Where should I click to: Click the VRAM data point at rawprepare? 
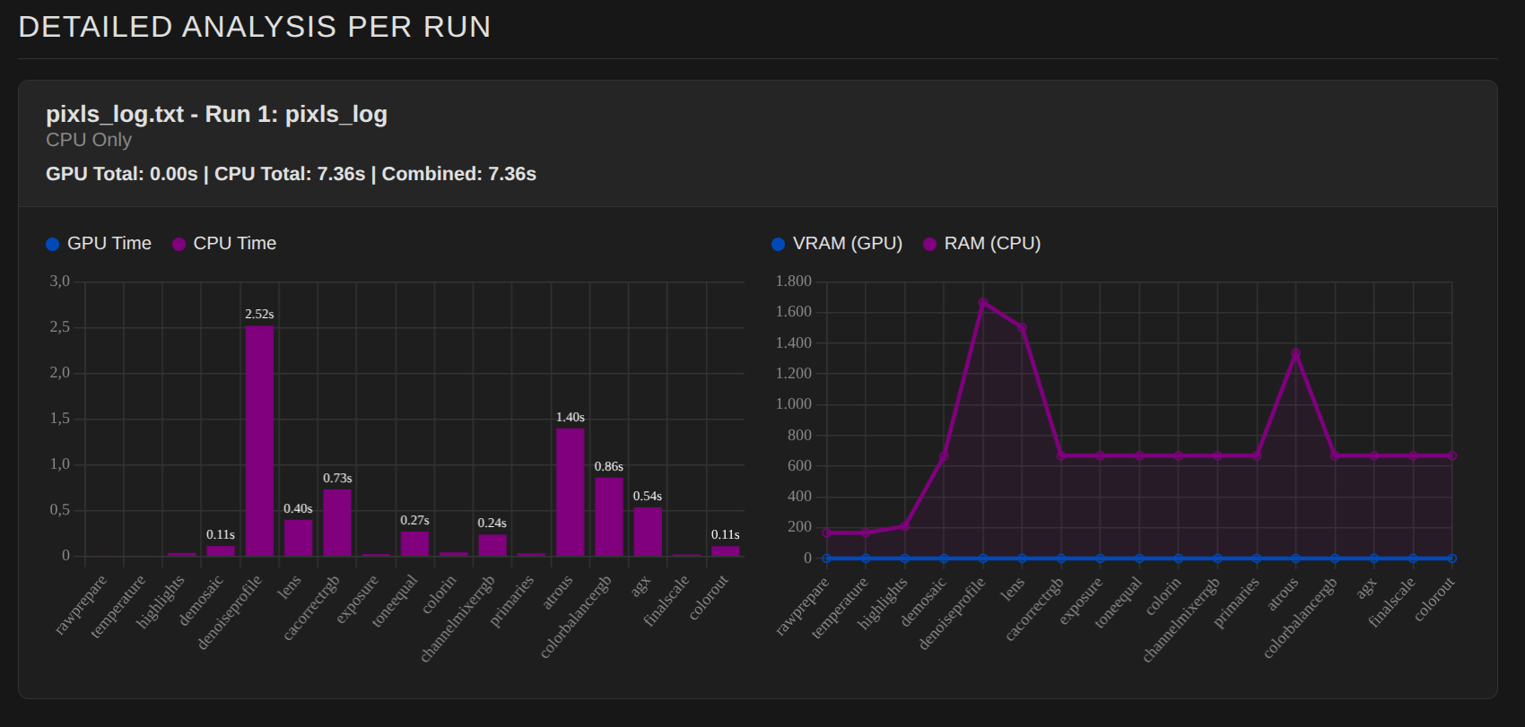click(826, 558)
